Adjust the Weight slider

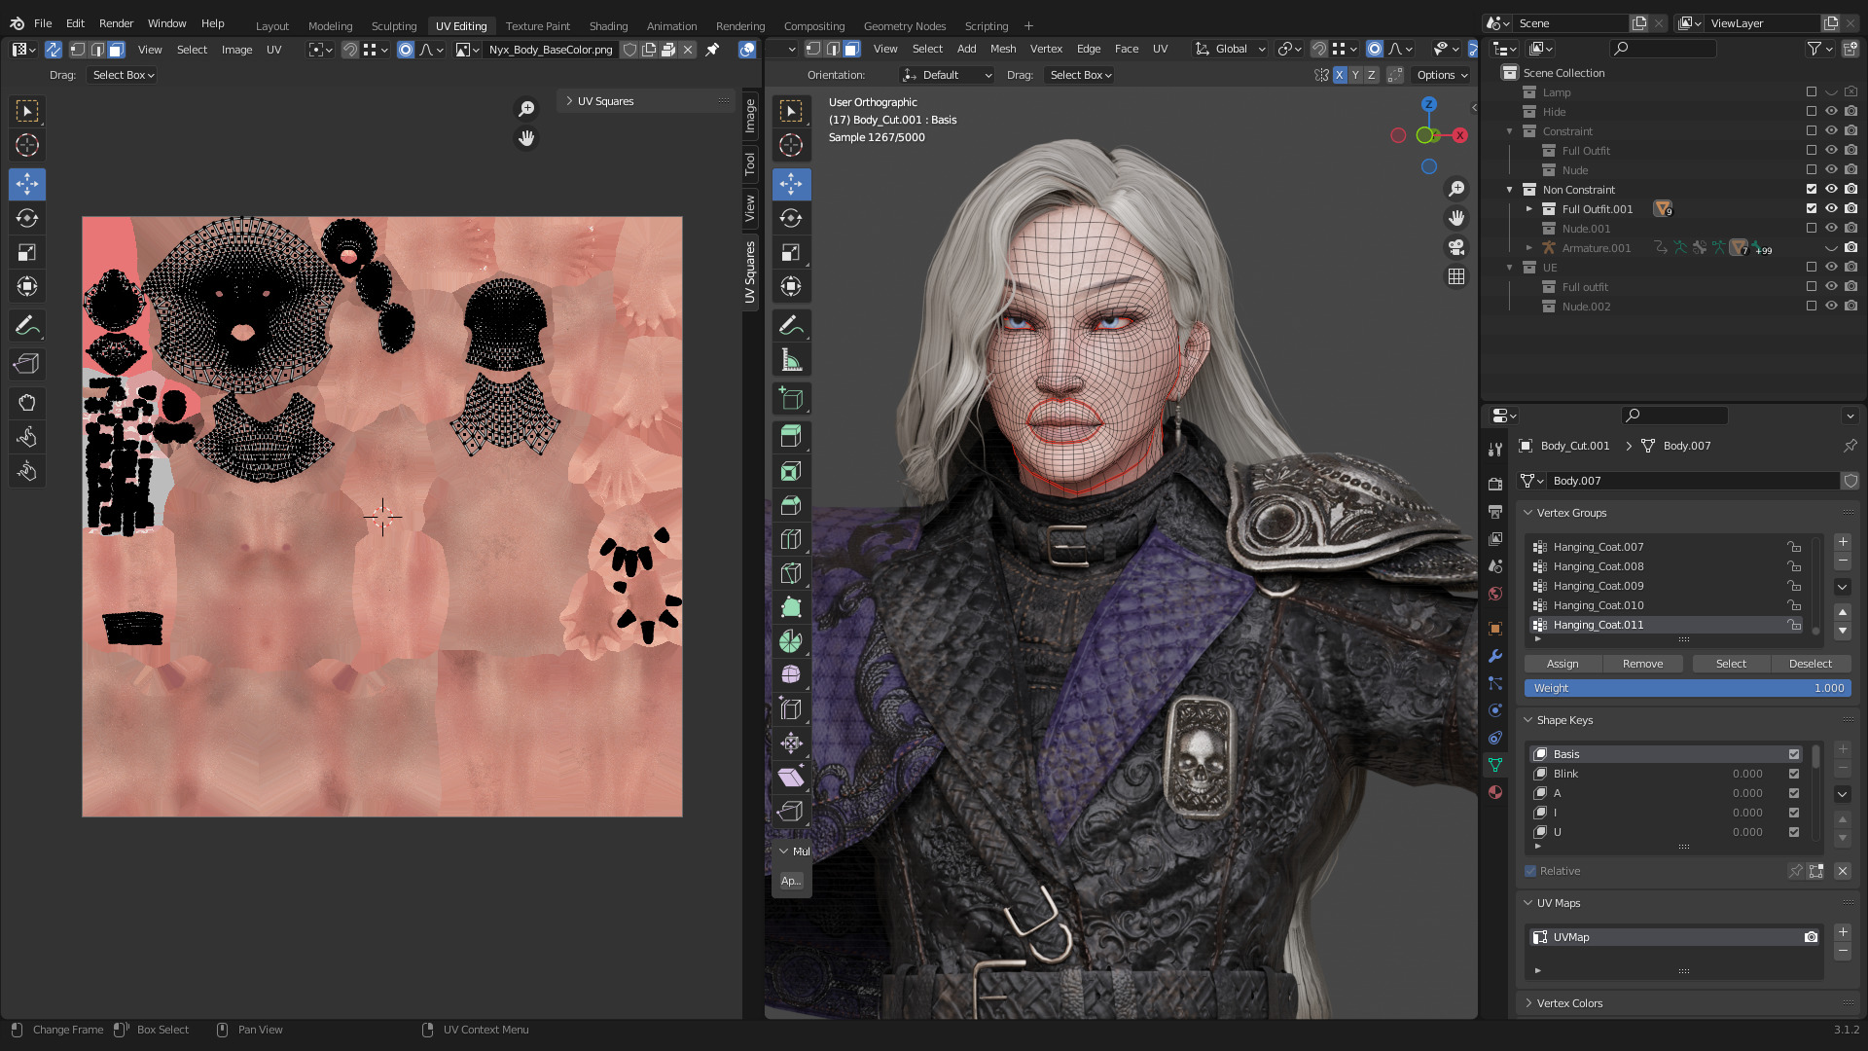tap(1687, 688)
